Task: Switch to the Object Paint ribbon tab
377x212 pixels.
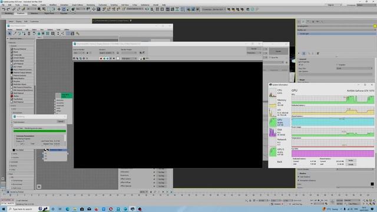Action: tap(49, 14)
